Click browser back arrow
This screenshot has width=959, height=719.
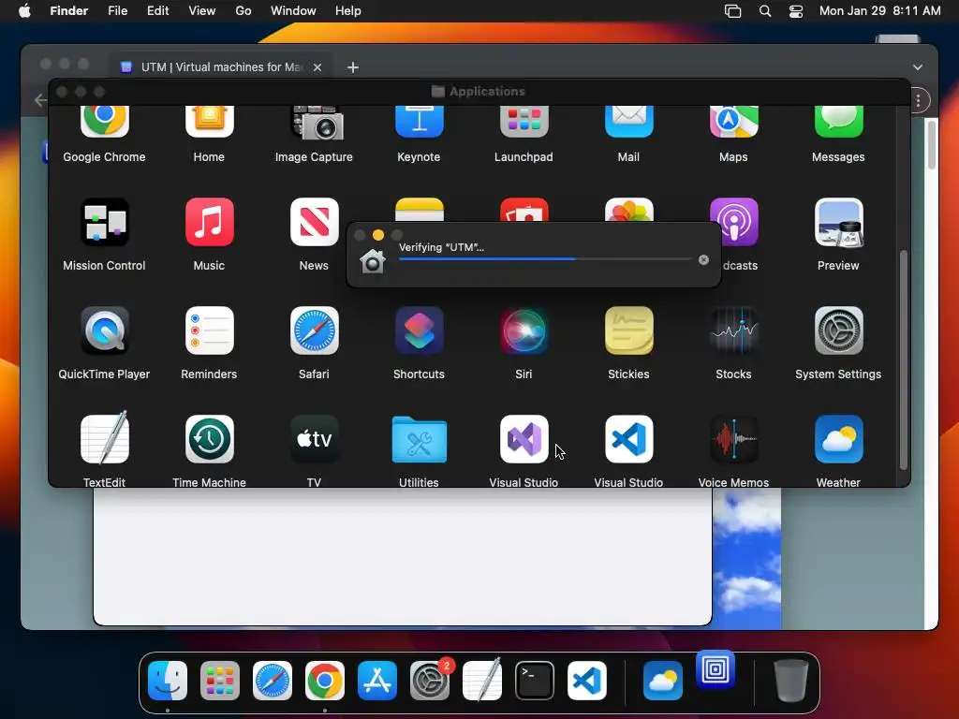(40, 99)
